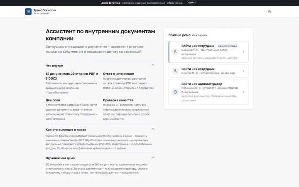Click Демо Штатика in top banner
This screenshot has height=187, width=299.
click(110, 3)
